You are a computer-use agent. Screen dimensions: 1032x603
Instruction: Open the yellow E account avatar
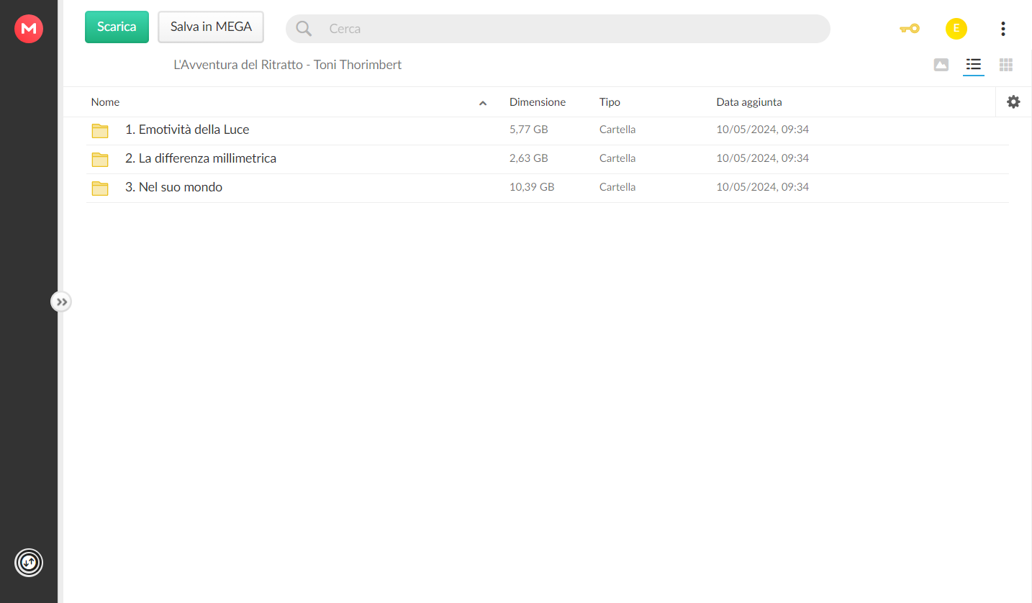[956, 29]
